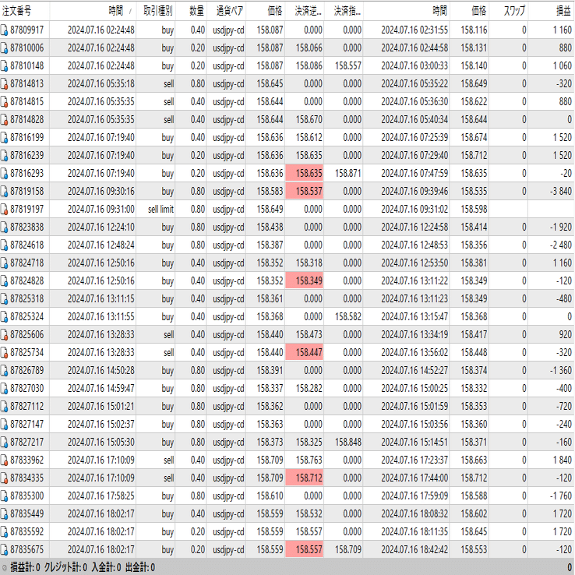Click the order icon beside 87824618
This screenshot has width=575, height=575.
click(4, 245)
